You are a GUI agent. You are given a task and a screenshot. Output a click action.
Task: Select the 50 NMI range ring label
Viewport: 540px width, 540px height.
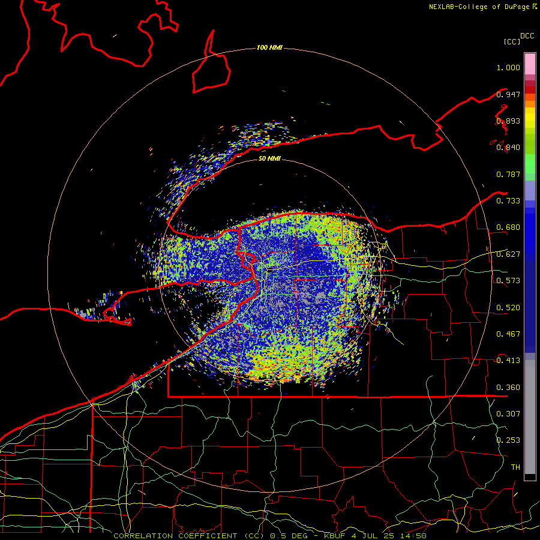269,158
